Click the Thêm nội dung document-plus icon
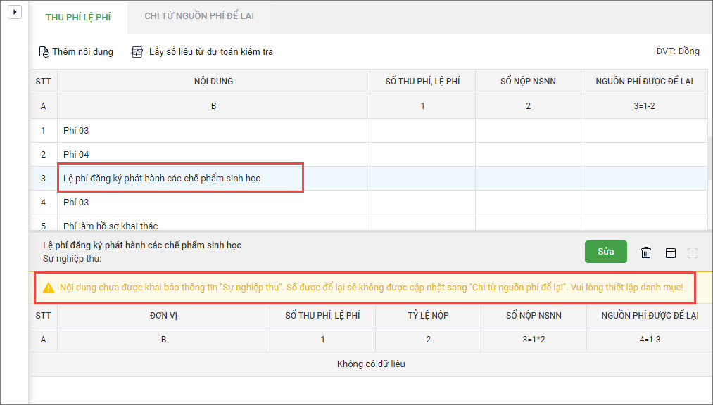Viewport: 713px width, 405px height. tap(44, 52)
